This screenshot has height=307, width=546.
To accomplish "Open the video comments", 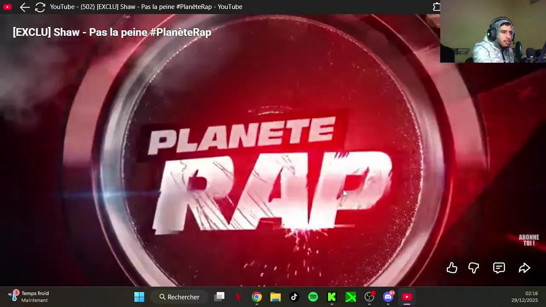I will [499, 268].
